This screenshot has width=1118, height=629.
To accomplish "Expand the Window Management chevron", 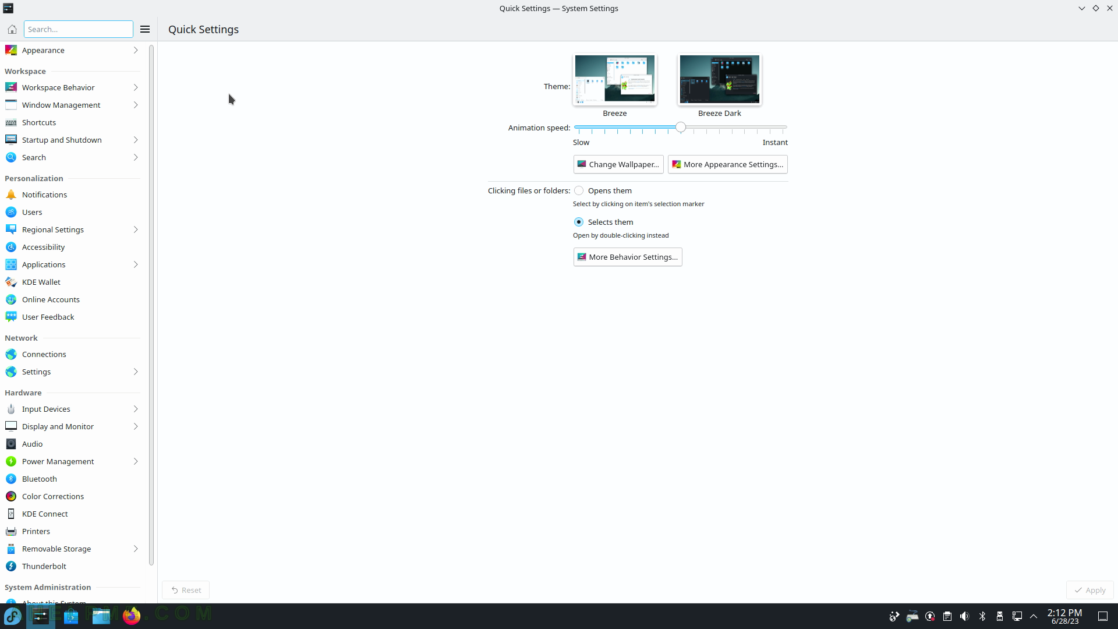I will [136, 105].
